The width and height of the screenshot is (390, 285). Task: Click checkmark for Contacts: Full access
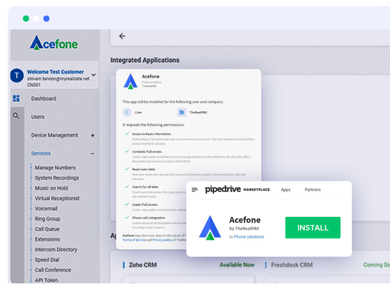click(127, 151)
